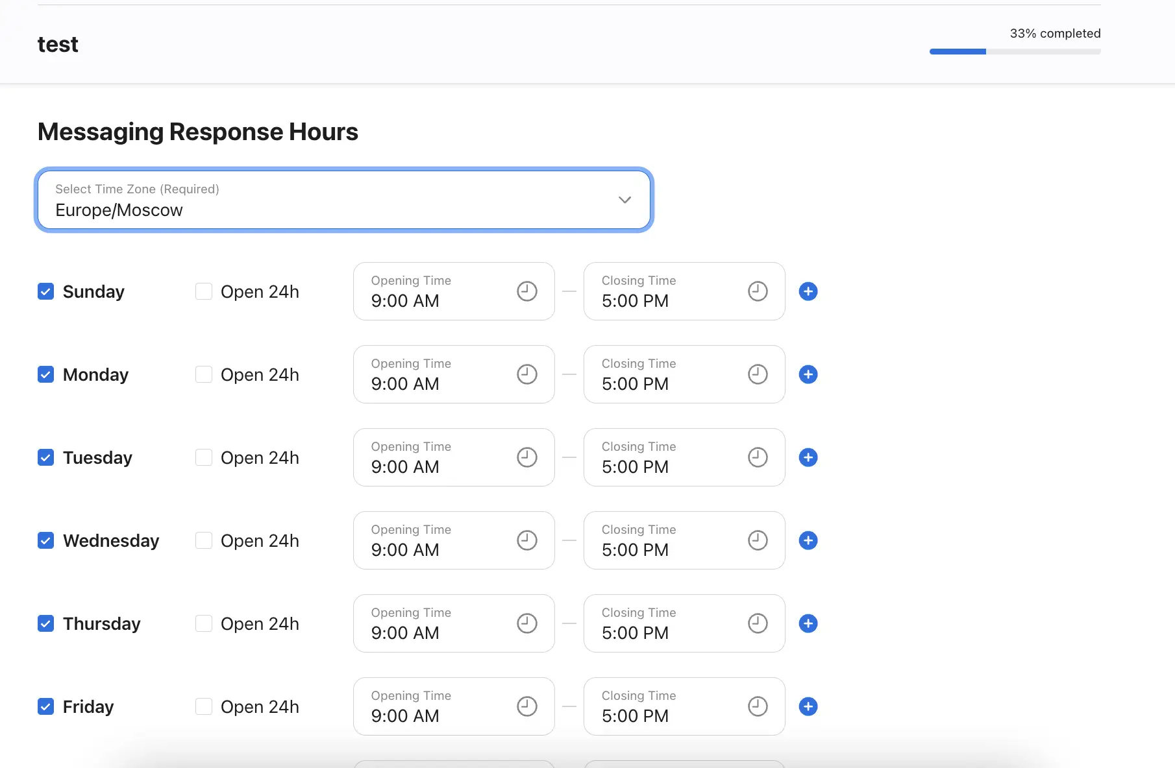Click the clock icon in Monday's Closing Time
Screen dimensions: 1175x768
[757, 374]
